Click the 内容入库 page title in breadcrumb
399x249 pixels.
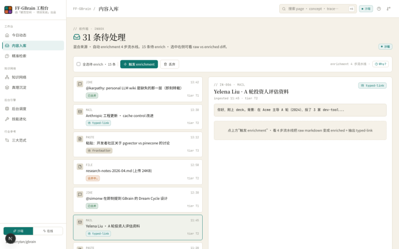109,9
